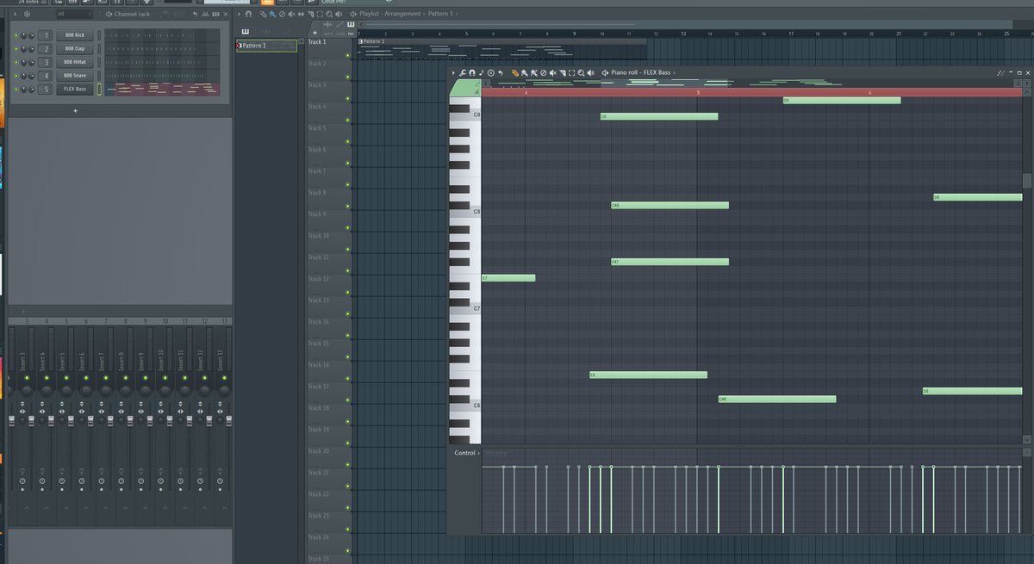This screenshot has width=1034, height=564.
Task: Mute mixer Insert 5 via green LED
Action: (65, 379)
